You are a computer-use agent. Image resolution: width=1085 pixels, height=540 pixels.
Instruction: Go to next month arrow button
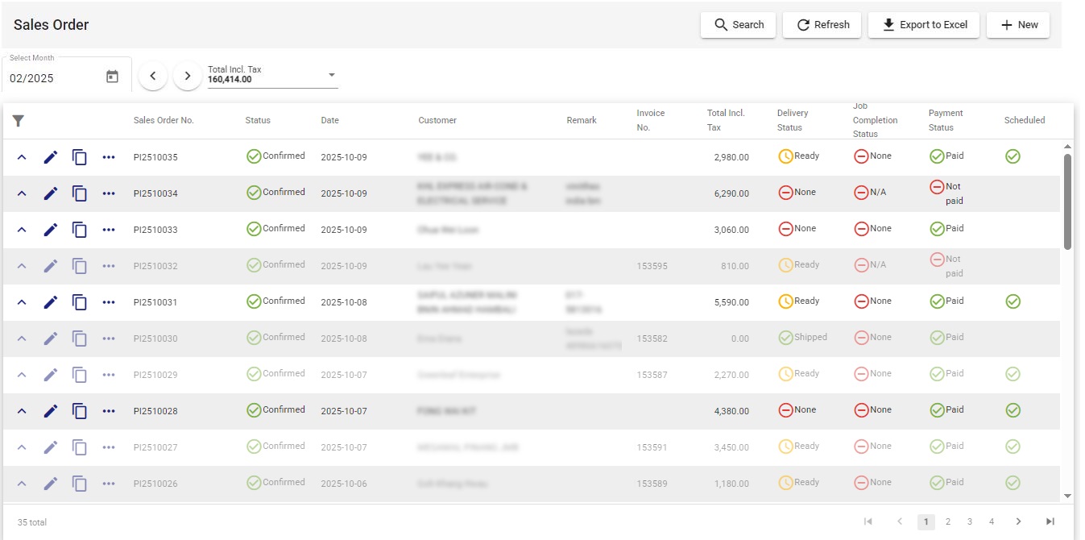coord(188,76)
